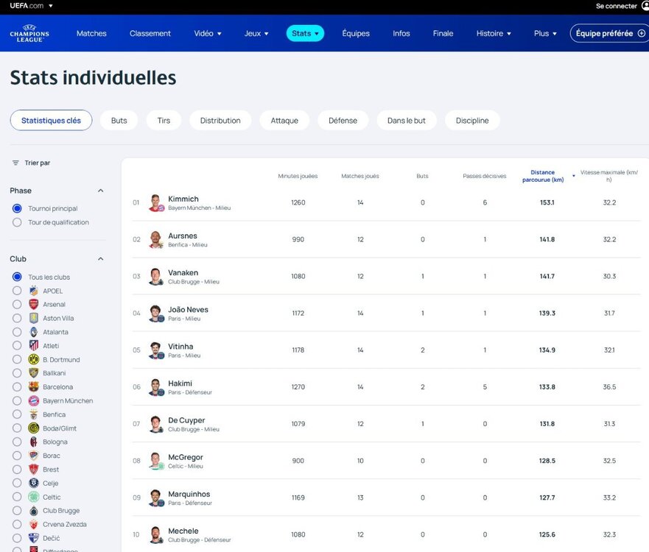Click the Ballkani club crest
The height and width of the screenshot is (552, 649).
[34, 373]
